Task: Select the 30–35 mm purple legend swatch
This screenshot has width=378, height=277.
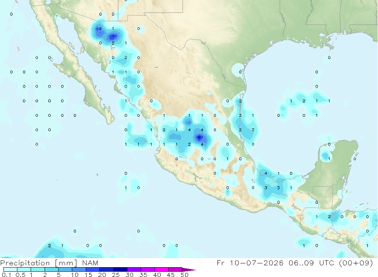Action: coord(134,269)
